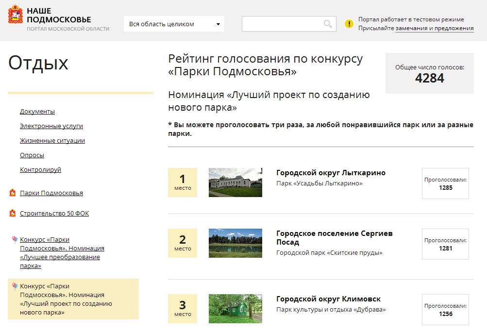This screenshot has width=487, height=332.
Task: Open Электронные услуги in the sidebar
Action: 51,126
